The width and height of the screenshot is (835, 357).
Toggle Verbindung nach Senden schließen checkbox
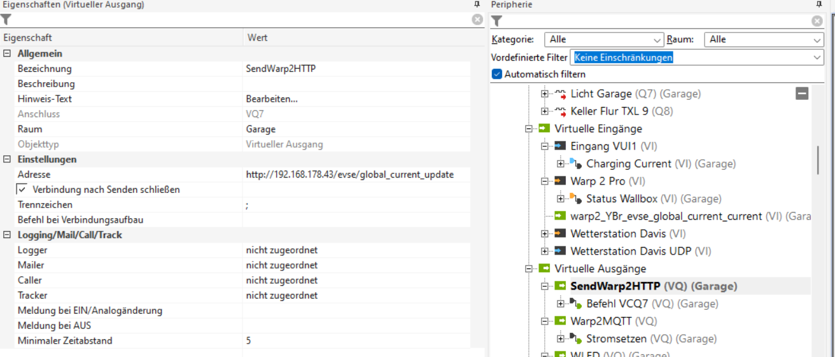click(x=22, y=190)
